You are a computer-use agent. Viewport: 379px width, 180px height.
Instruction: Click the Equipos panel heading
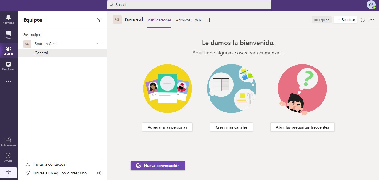[33, 20]
